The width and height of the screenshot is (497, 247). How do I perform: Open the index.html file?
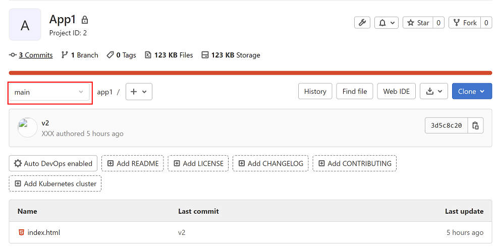[x=44, y=232]
